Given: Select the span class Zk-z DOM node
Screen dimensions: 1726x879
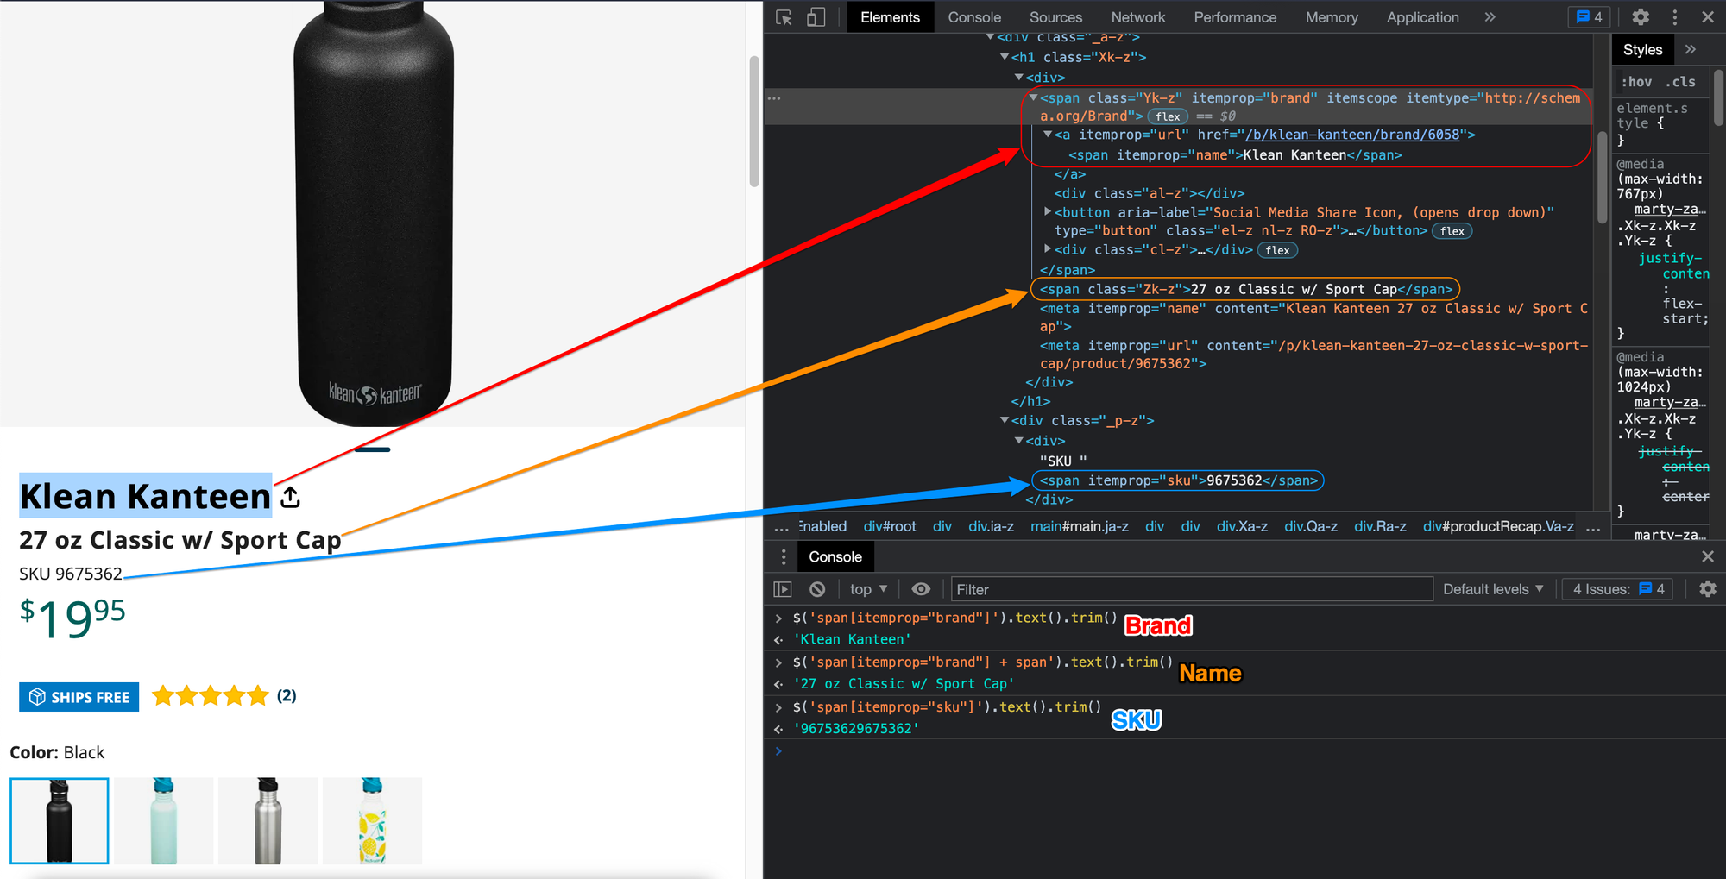Looking at the screenshot, I should coord(1245,289).
